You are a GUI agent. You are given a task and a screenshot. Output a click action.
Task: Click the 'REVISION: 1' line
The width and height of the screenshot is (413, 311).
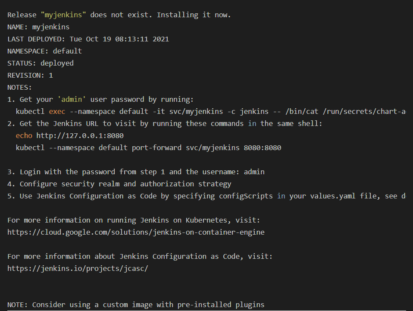[x=30, y=75]
